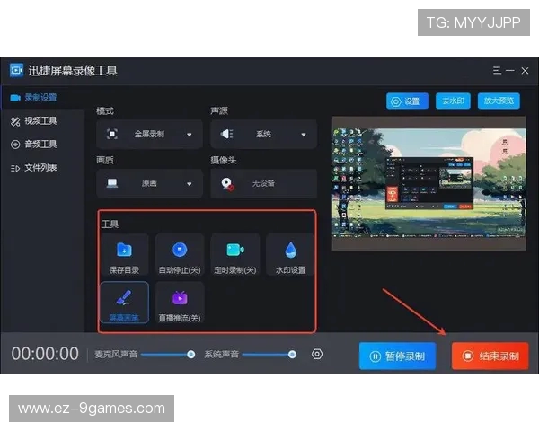The width and height of the screenshot is (539, 431).
Task: Click 结束录制 stop button
Action: point(490,356)
